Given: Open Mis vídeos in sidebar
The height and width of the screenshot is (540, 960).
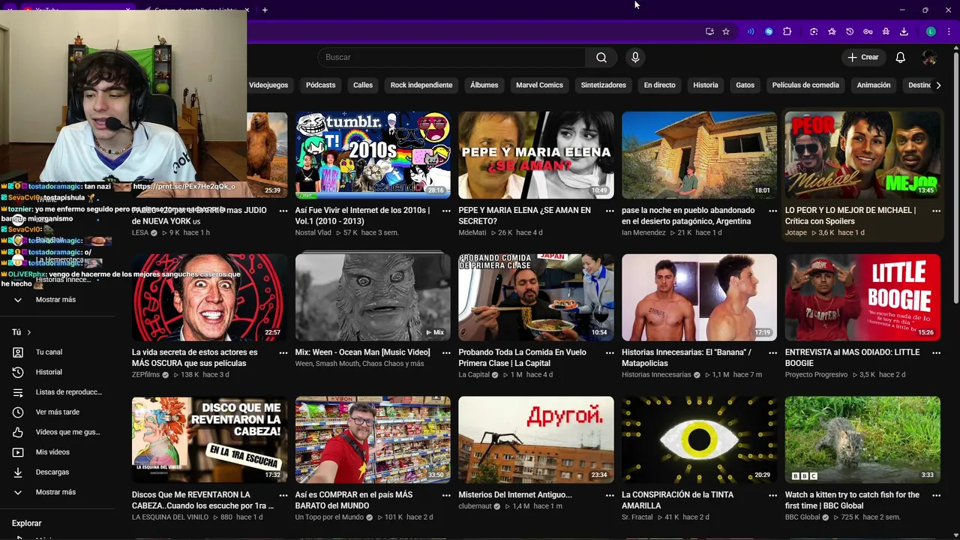Looking at the screenshot, I should pos(57,452).
